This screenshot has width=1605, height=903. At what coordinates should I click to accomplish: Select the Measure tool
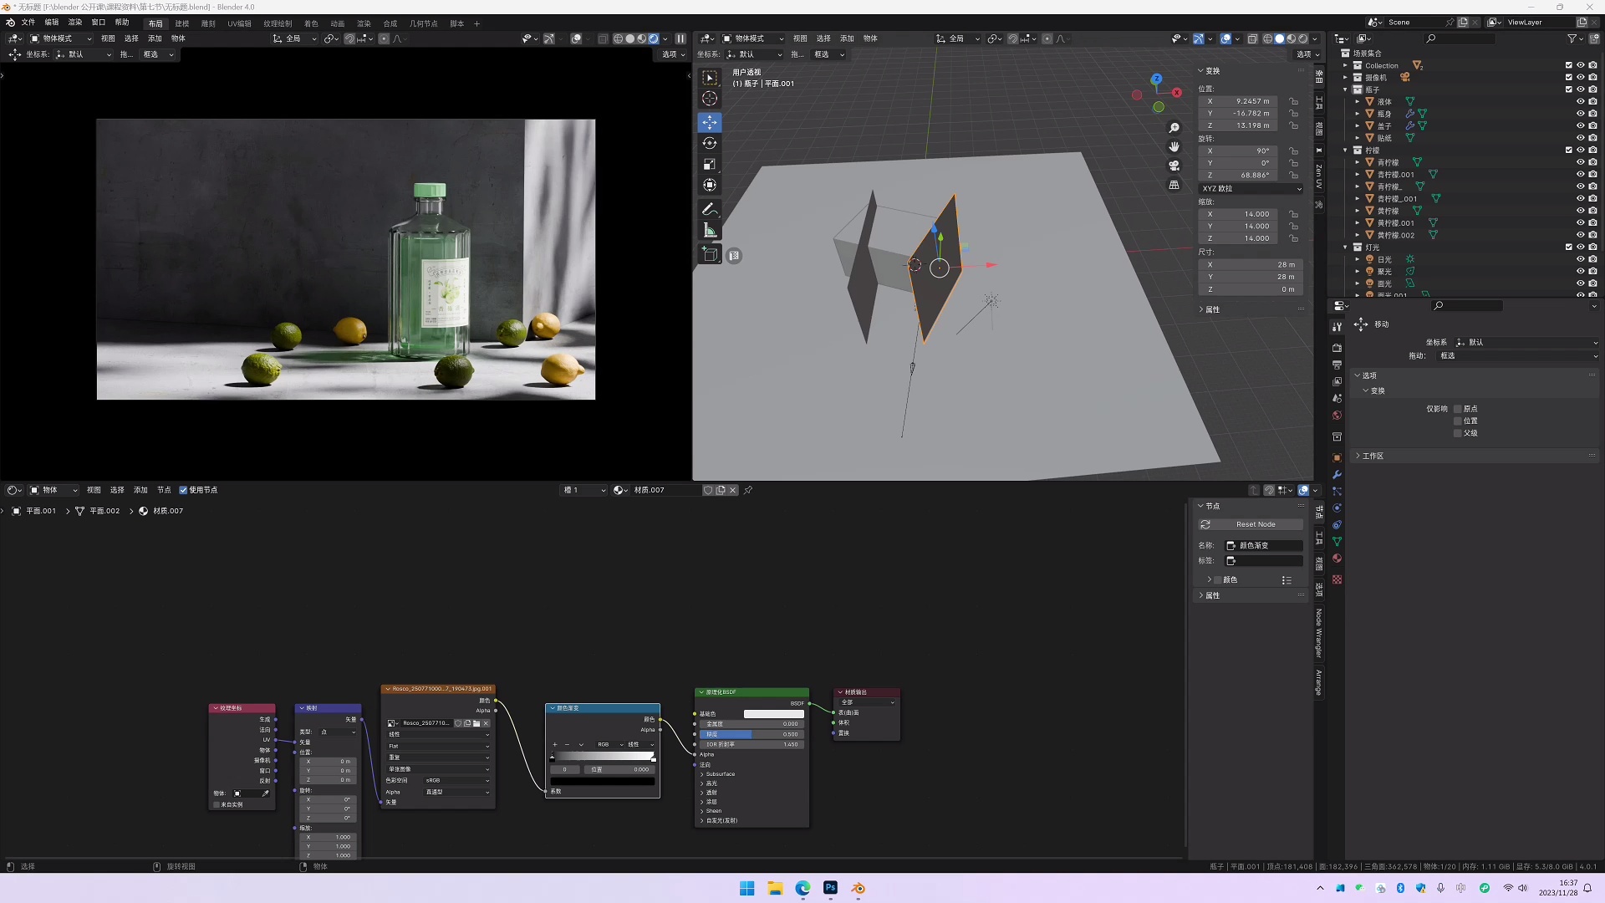coord(709,231)
